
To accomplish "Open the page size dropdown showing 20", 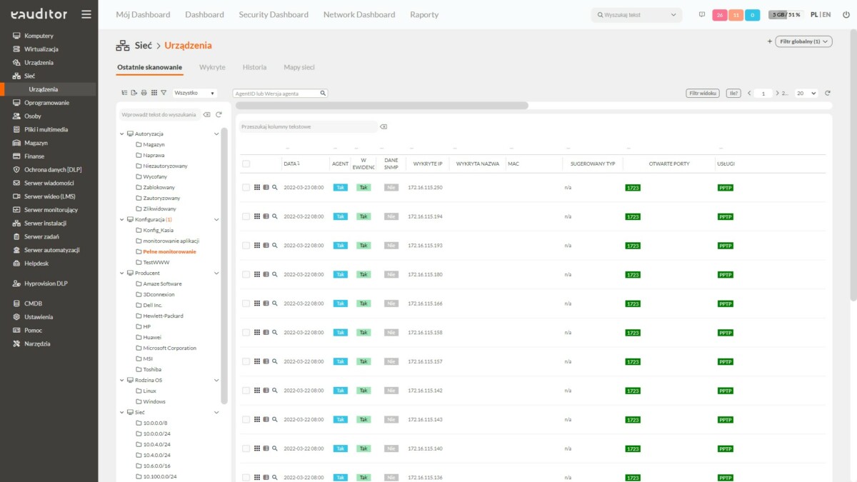I will point(806,92).
